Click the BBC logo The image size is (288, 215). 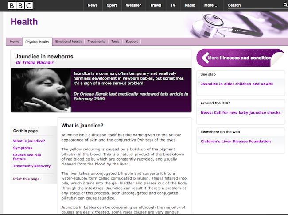tap(20, 5)
